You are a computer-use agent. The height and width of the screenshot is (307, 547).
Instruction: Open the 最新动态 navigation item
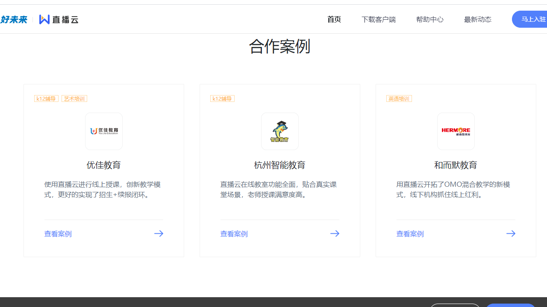[477, 19]
